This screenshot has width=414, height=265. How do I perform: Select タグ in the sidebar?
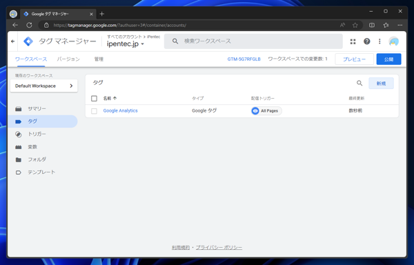pyautogui.click(x=43, y=121)
